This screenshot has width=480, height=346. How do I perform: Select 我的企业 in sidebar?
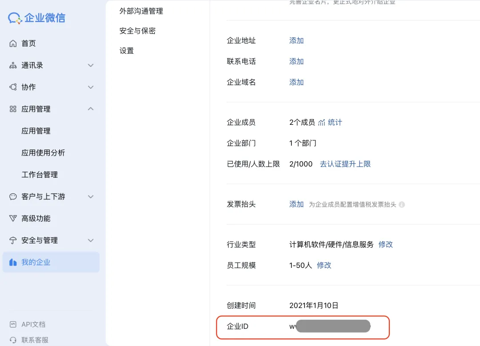(51, 262)
